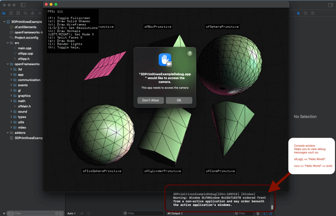Open the Symbol navigator hierarchy icon
The height and width of the screenshot is (216, 336).
[x=18, y=13]
